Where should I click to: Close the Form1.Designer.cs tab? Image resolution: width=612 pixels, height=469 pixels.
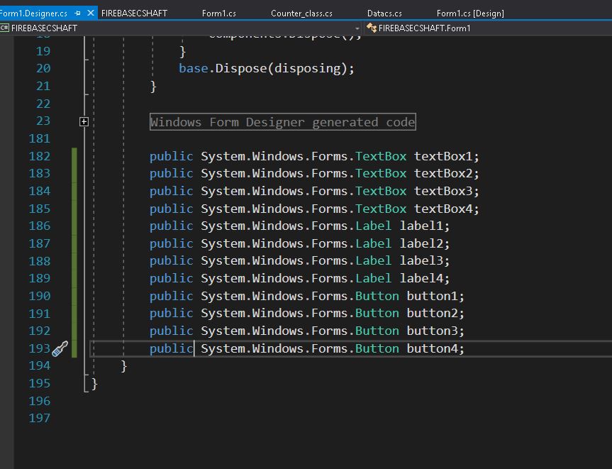[x=89, y=12]
